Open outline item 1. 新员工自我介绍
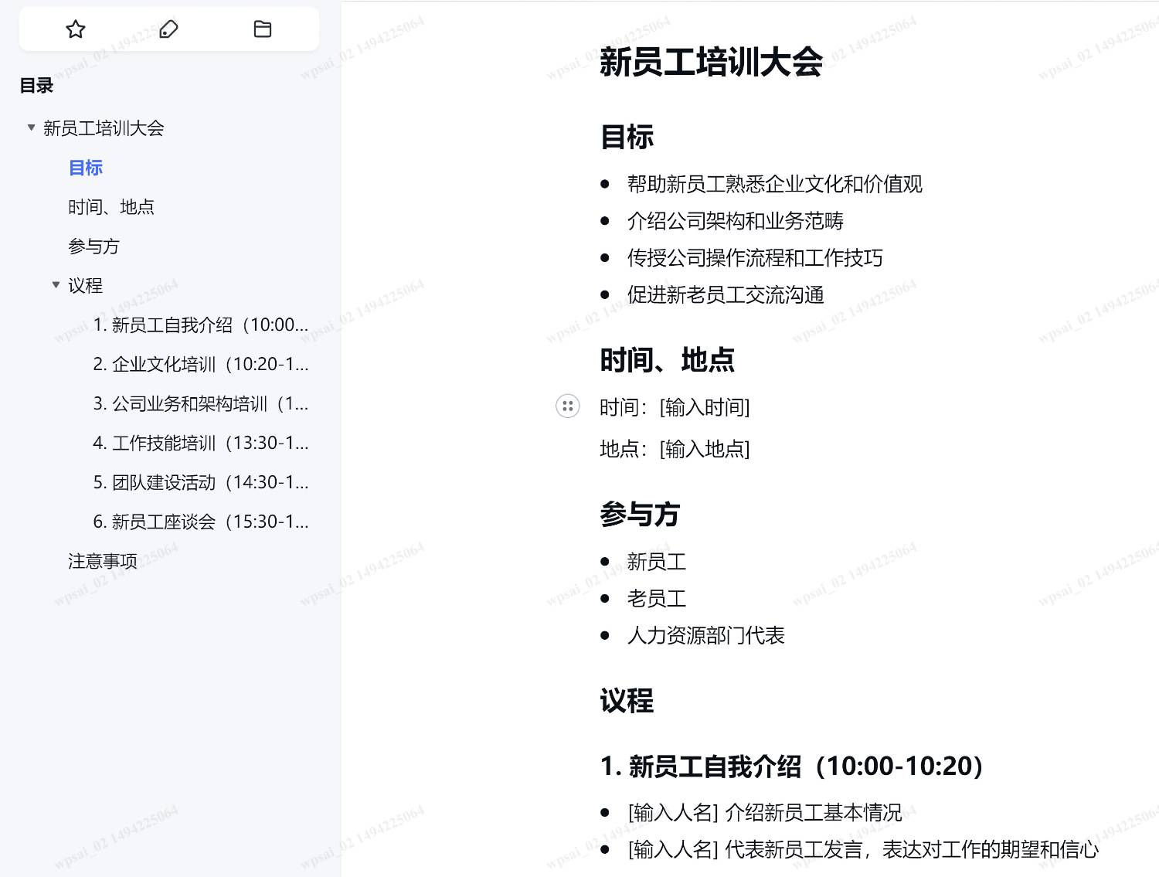Screen dimensions: 1159x877 point(201,325)
